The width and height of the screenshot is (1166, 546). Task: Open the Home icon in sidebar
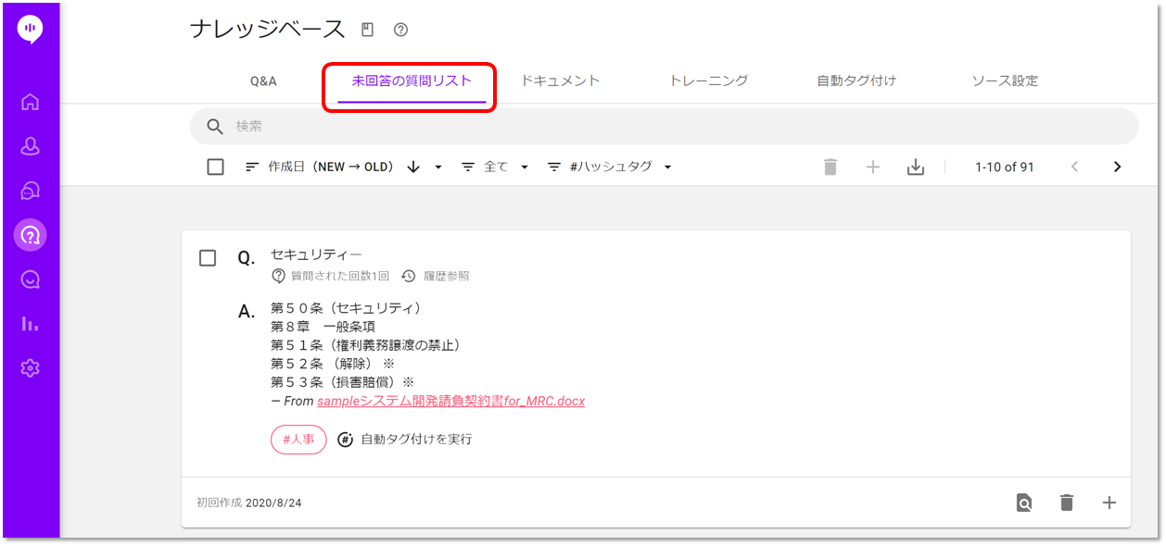click(x=31, y=102)
